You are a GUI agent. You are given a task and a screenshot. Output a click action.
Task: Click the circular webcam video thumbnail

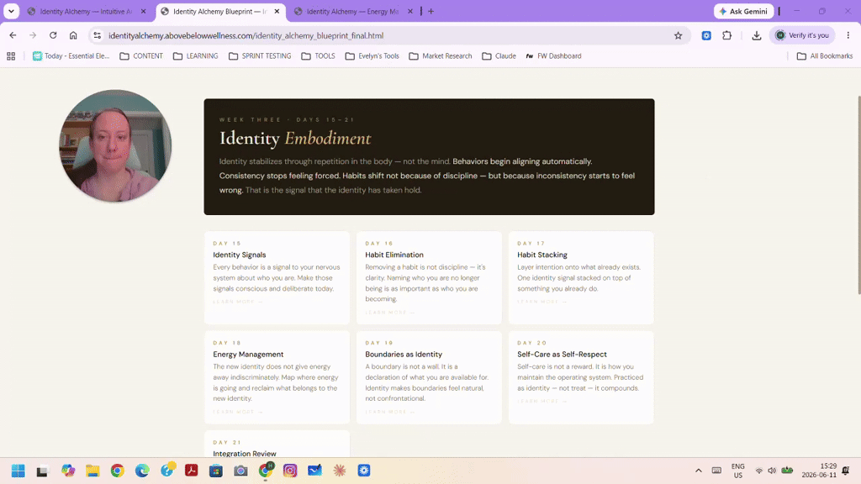pos(115,146)
